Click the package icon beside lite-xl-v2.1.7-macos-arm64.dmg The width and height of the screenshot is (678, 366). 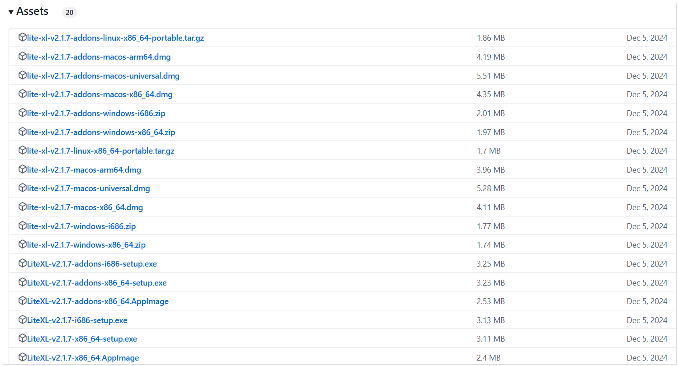click(x=22, y=169)
